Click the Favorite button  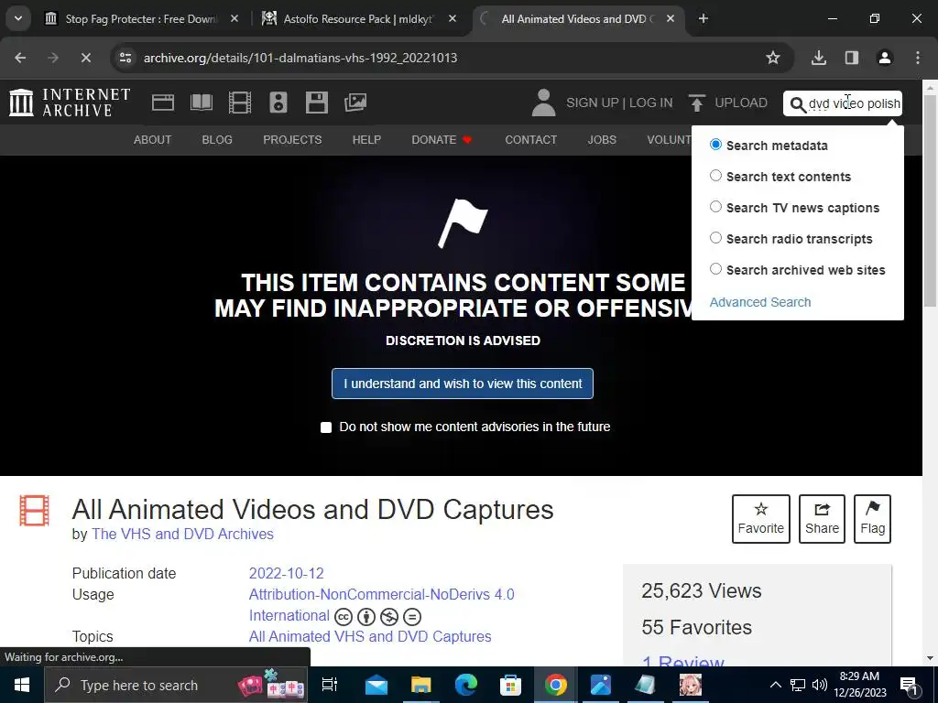point(761,519)
